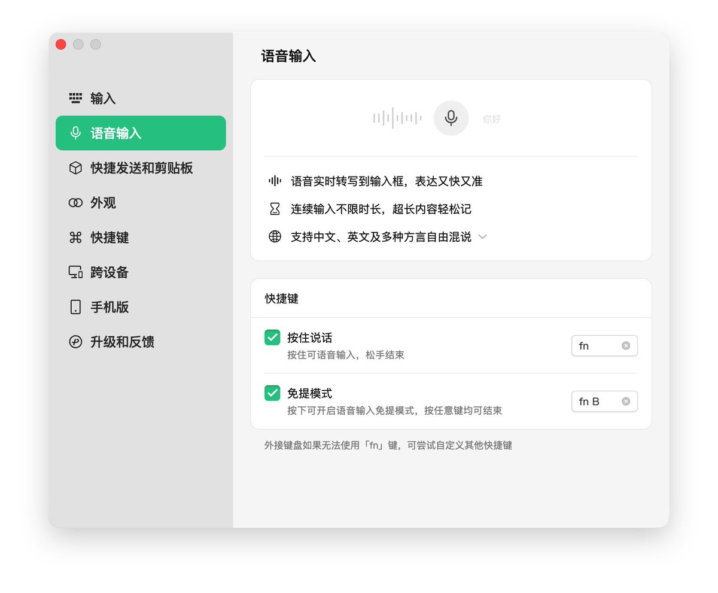The image size is (718, 593).
Task: Click 支持中文、英文及多种方言自由混说 text
Action: coord(381,237)
